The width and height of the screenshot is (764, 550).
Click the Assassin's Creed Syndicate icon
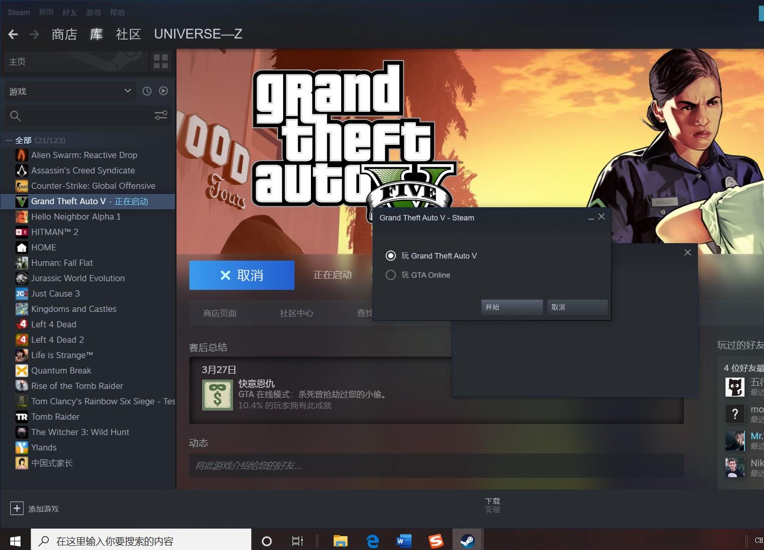[22, 170]
